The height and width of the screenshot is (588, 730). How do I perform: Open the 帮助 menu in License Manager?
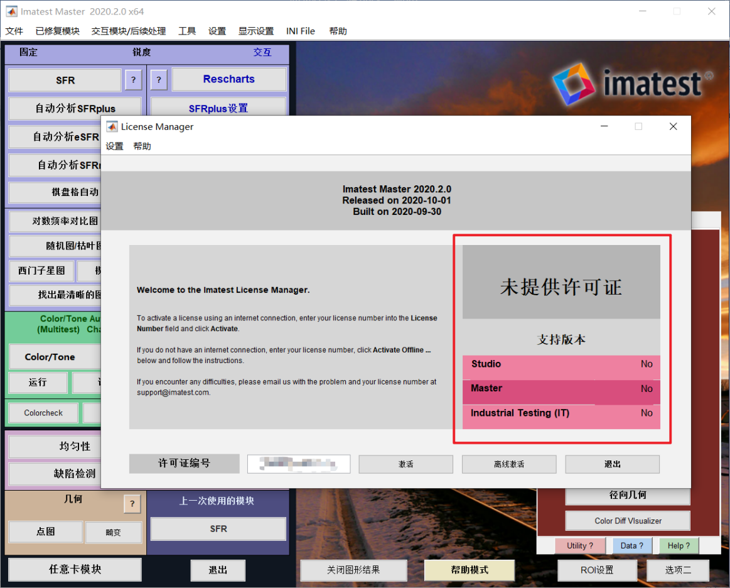[142, 146]
